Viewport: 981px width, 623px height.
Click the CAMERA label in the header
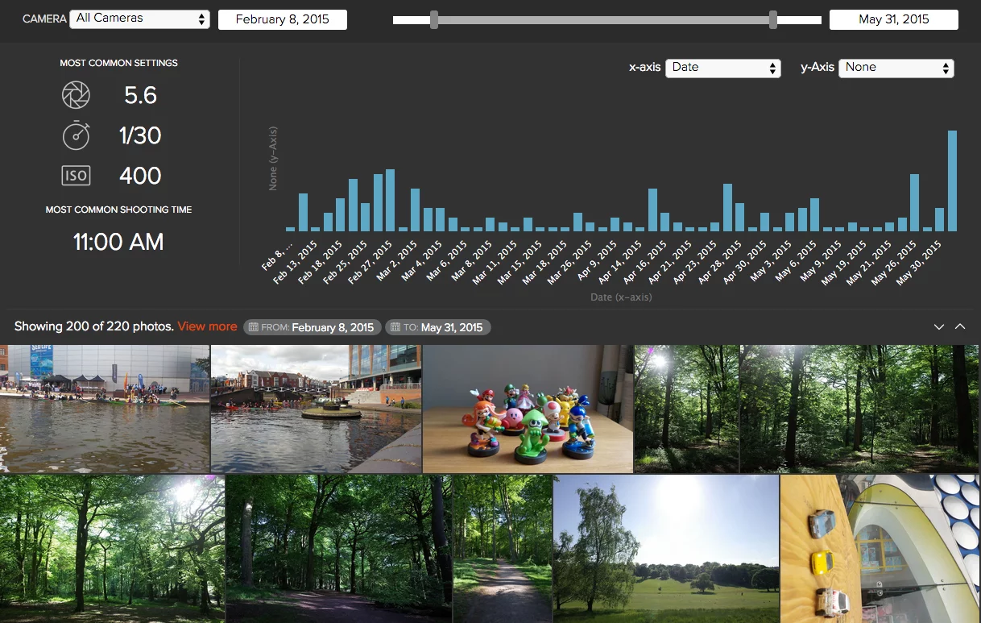[x=43, y=19]
